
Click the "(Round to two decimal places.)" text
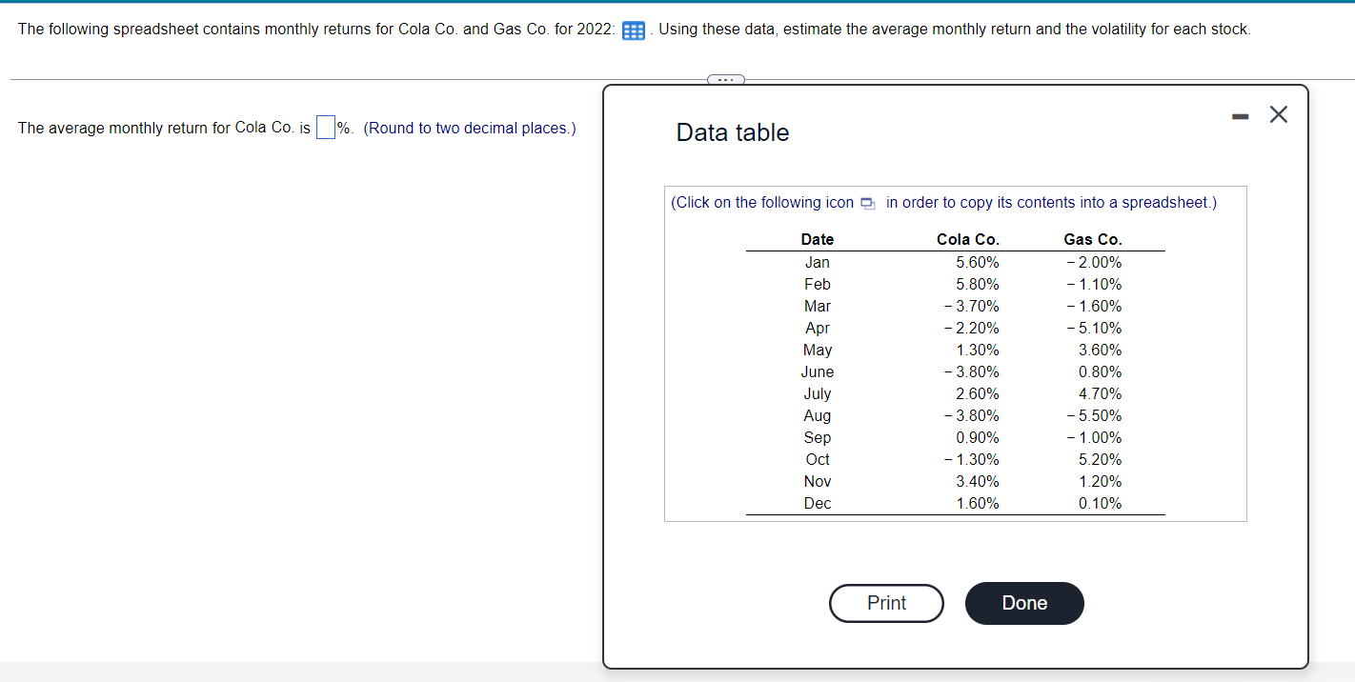pos(468,128)
